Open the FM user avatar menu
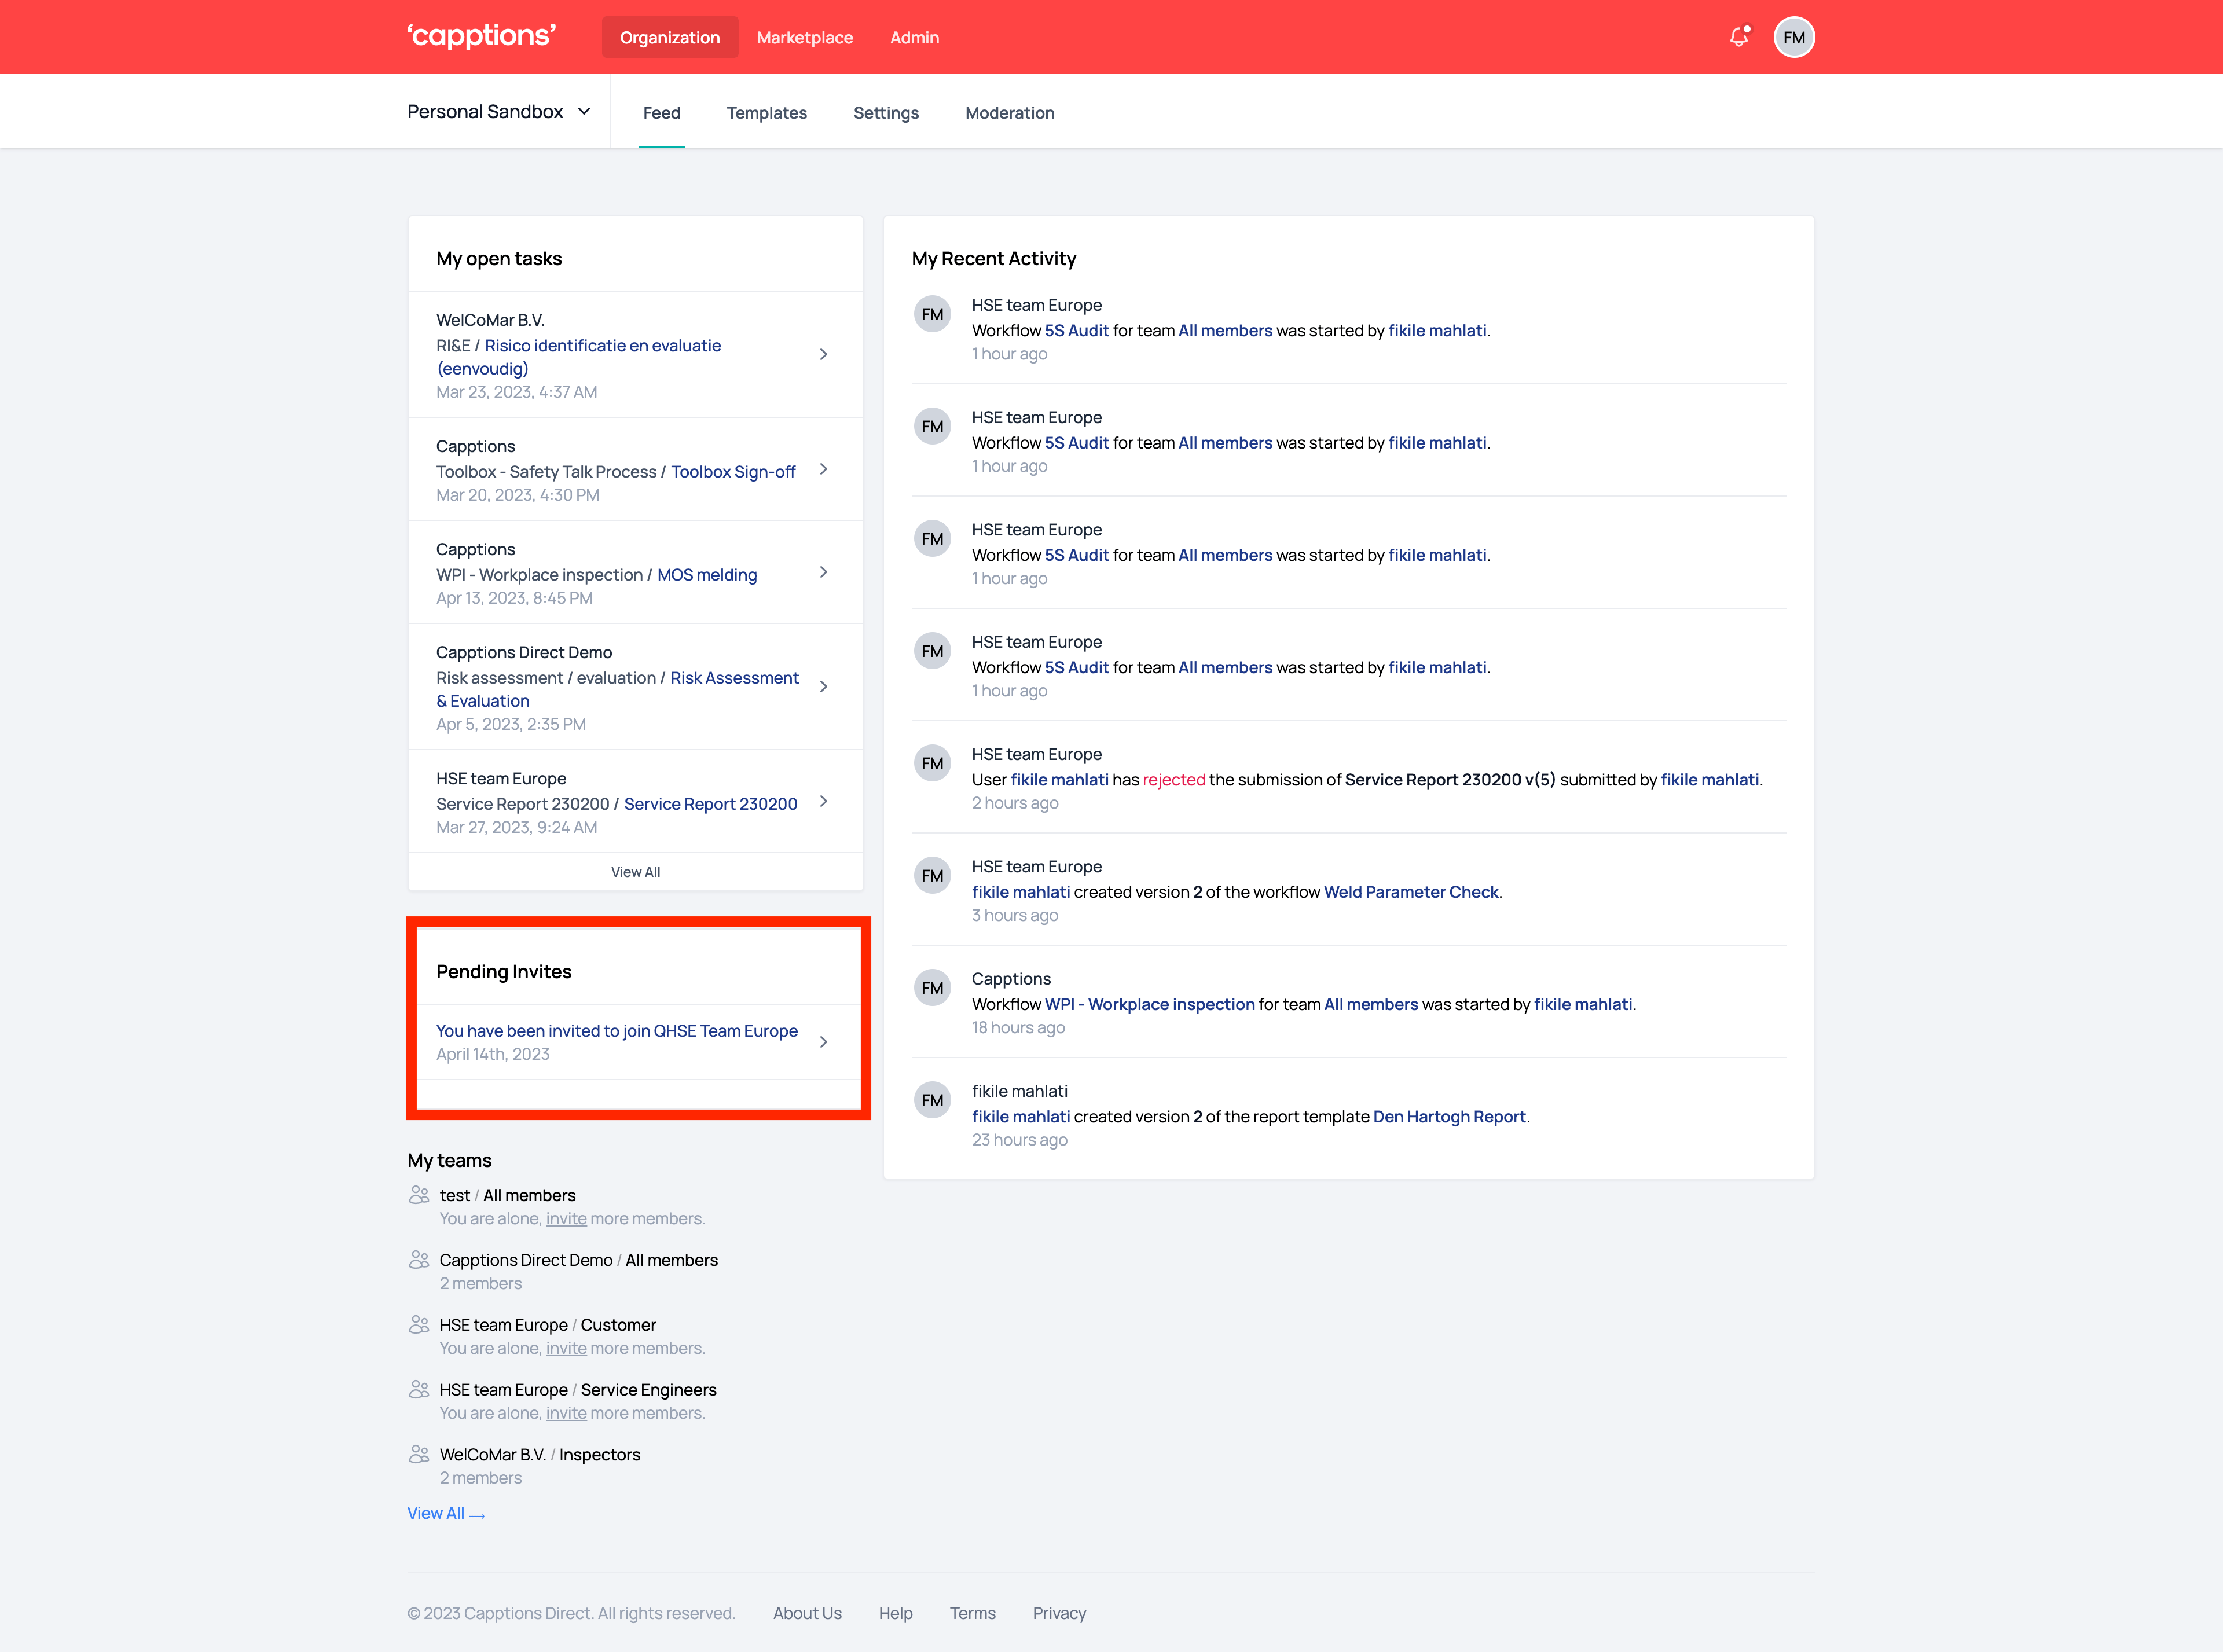Viewport: 2223px width, 1652px height. click(1794, 37)
